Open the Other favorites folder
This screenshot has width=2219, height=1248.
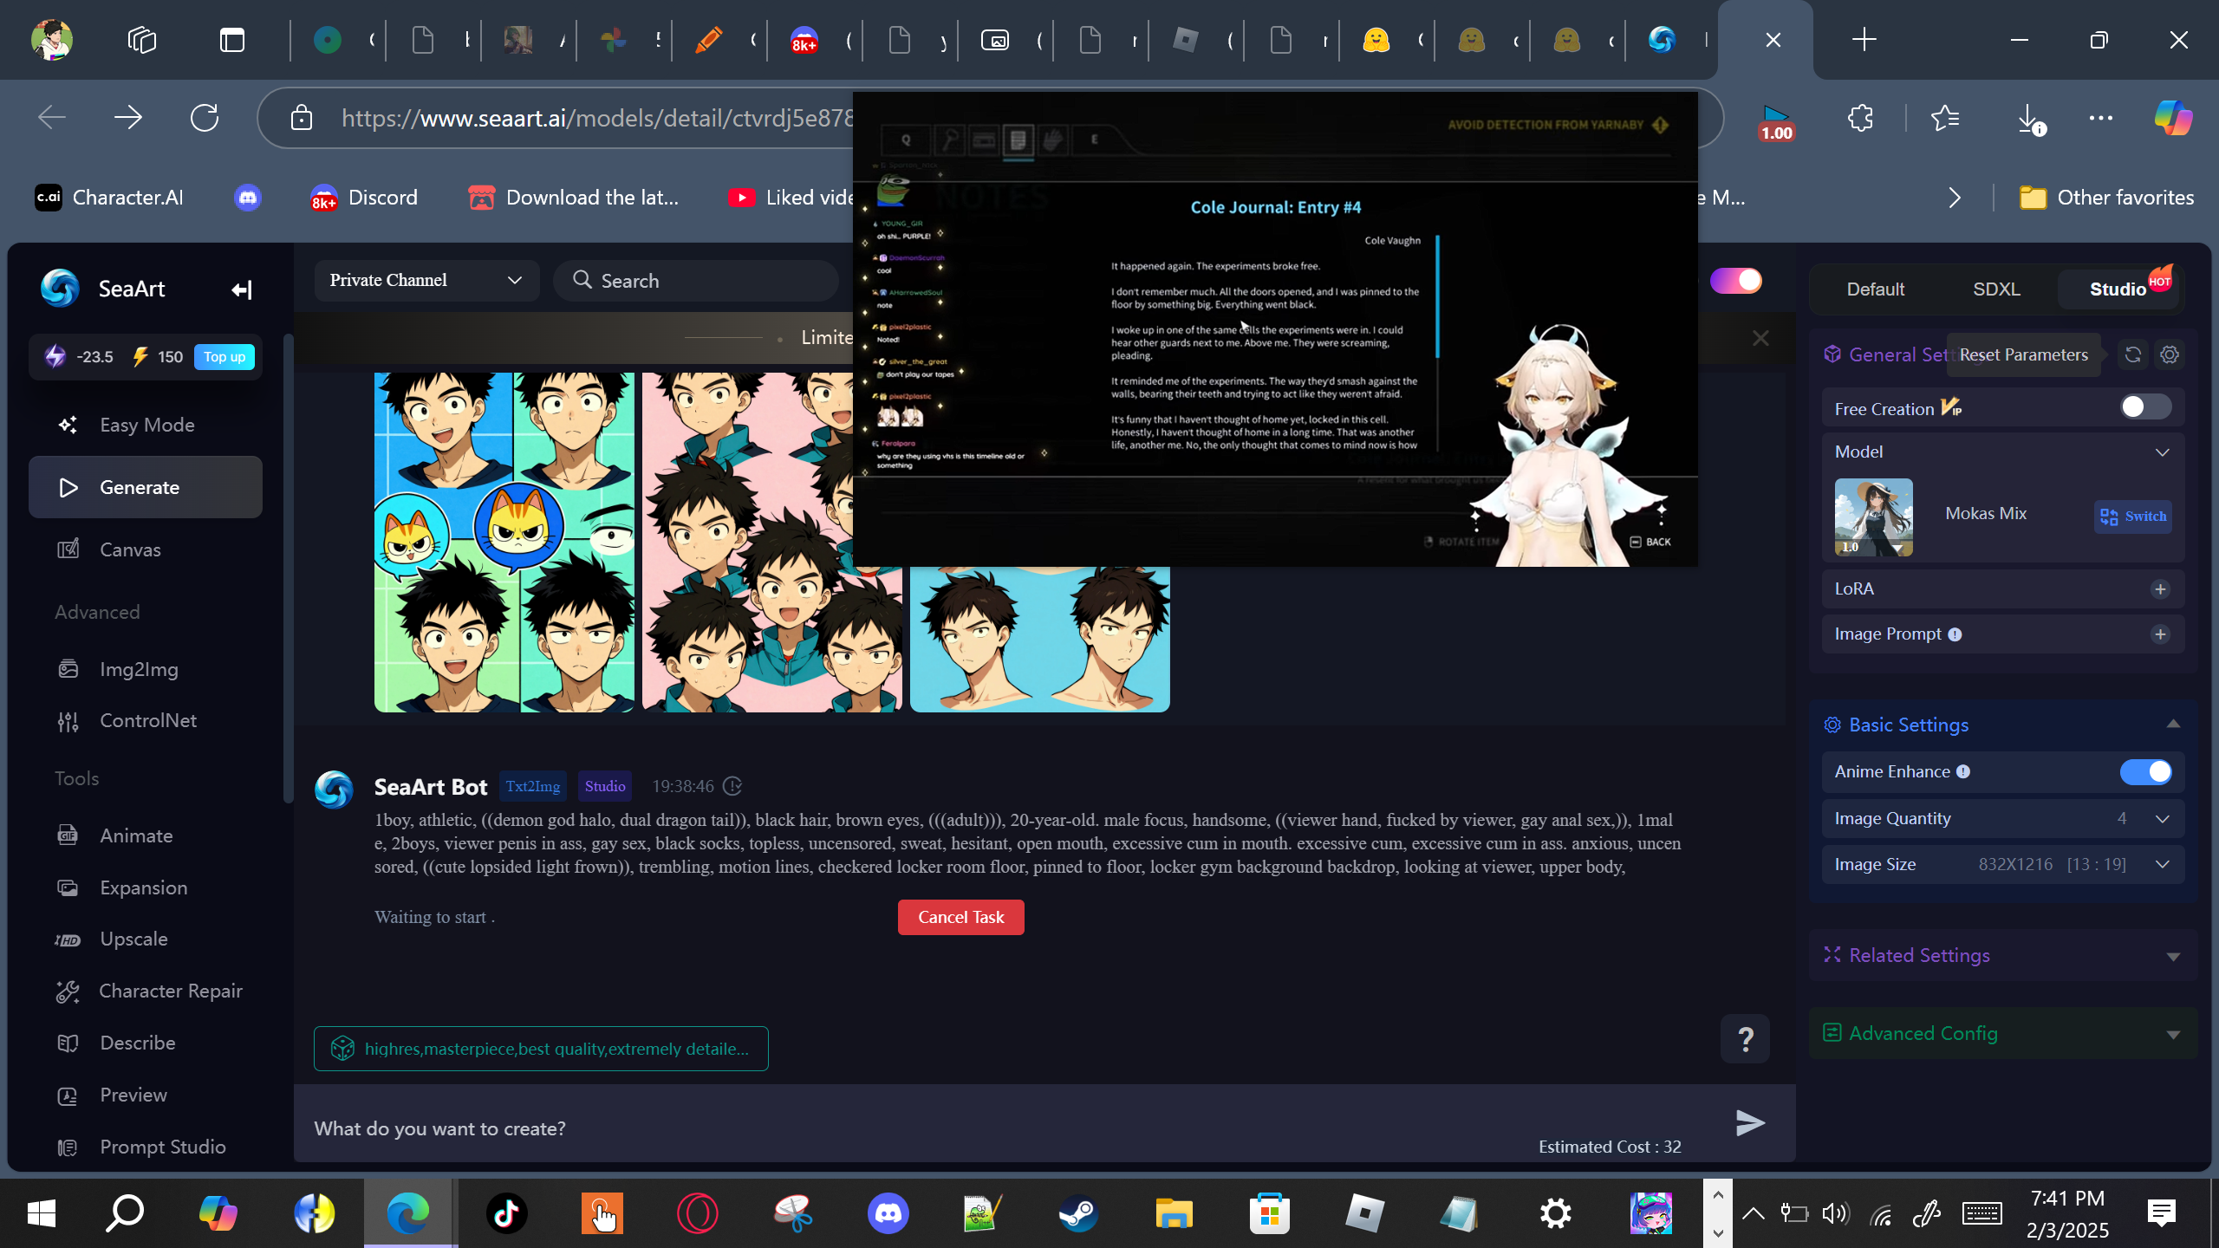click(x=2106, y=198)
